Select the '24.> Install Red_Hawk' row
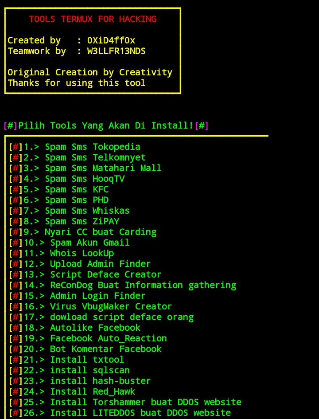 [x=72, y=392]
